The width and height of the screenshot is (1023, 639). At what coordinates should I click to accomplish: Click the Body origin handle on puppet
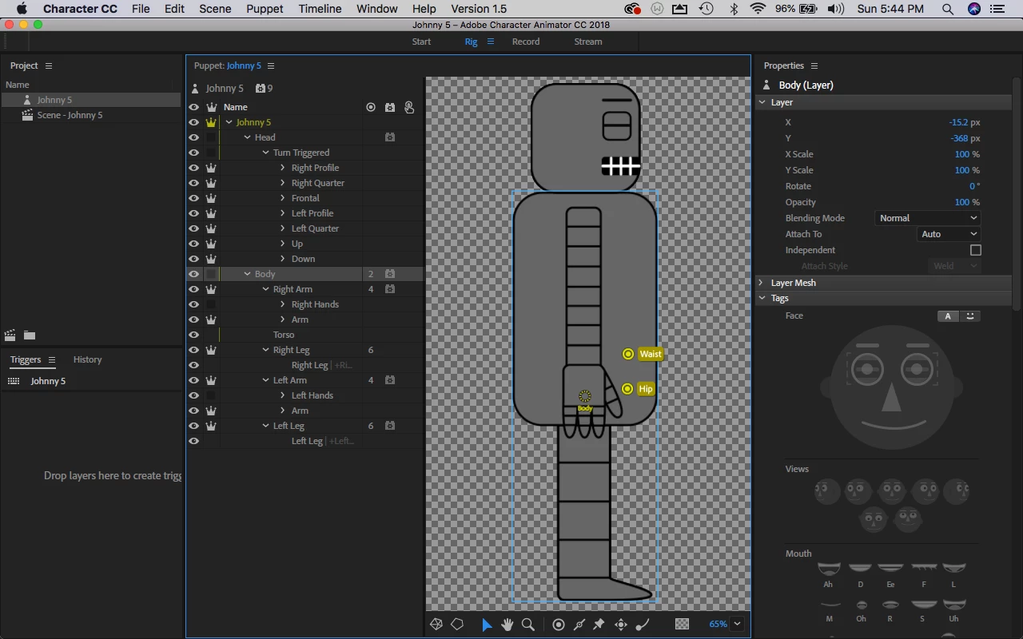click(585, 396)
